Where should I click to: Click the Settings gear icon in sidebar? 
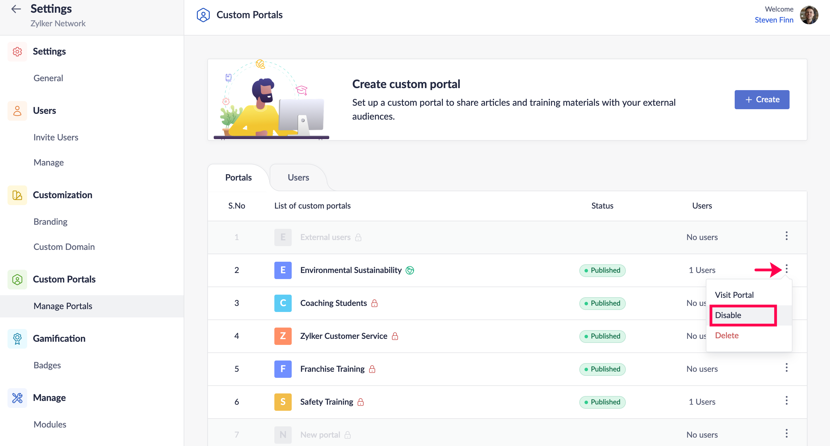click(x=17, y=51)
